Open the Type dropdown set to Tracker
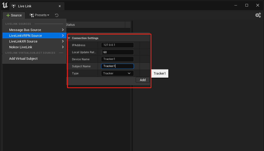This screenshot has height=151, width=264. pyautogui.click(x=117, y=73)
